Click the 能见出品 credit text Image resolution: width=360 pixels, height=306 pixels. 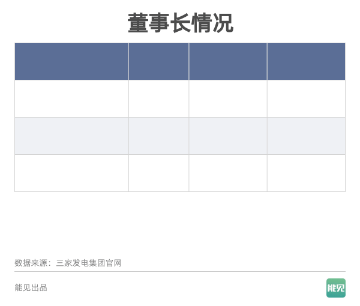31,287
